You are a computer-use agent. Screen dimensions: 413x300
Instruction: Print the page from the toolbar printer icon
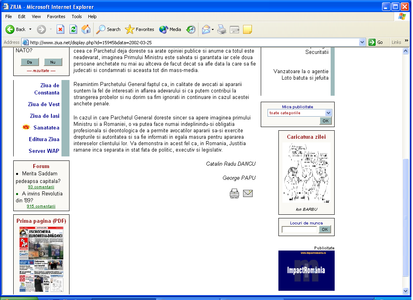[222, 29]
